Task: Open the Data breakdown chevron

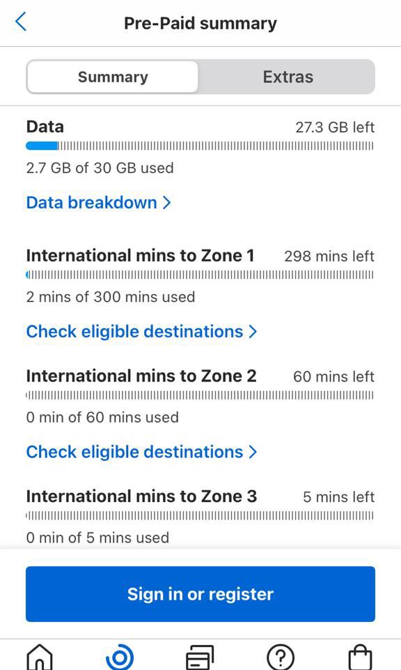Action: pyautogui.click(x=165, y=203)
